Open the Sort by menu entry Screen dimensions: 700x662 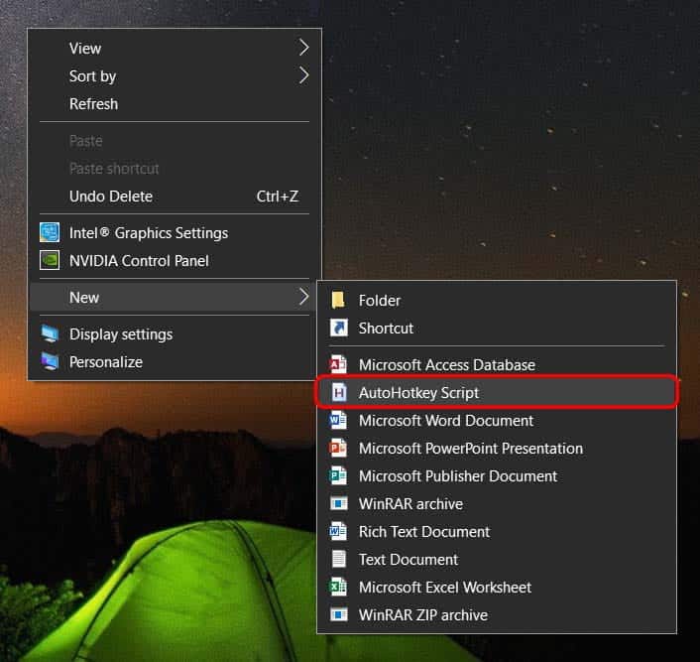pyautogui.click(x=175, y=75)
